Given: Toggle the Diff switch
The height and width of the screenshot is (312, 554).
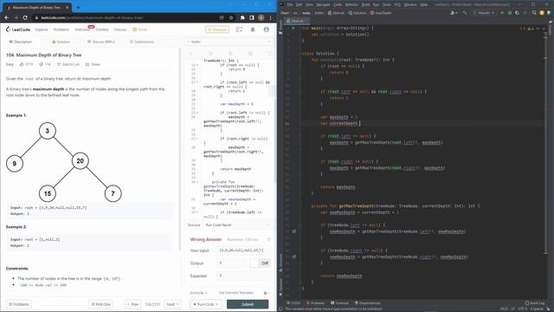Looking at the screenshot, I should 254,263.
